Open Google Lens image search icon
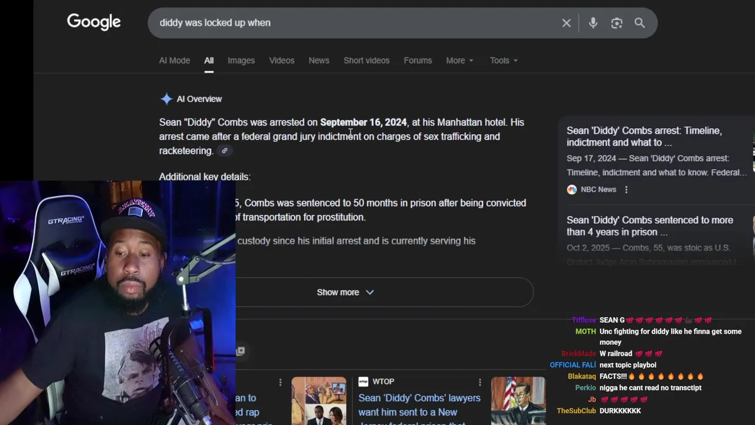 pos(616,23)
